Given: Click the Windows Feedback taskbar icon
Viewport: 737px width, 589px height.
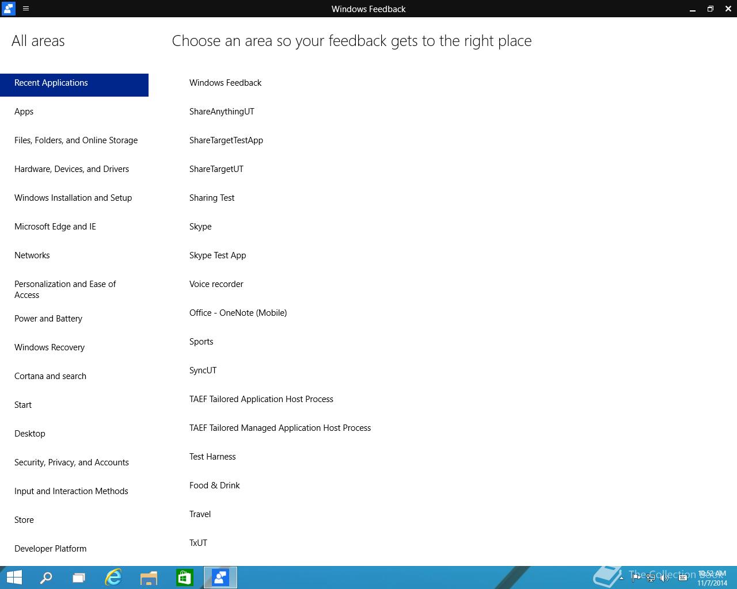Looking at the screenshot, I should click(221, 577).
